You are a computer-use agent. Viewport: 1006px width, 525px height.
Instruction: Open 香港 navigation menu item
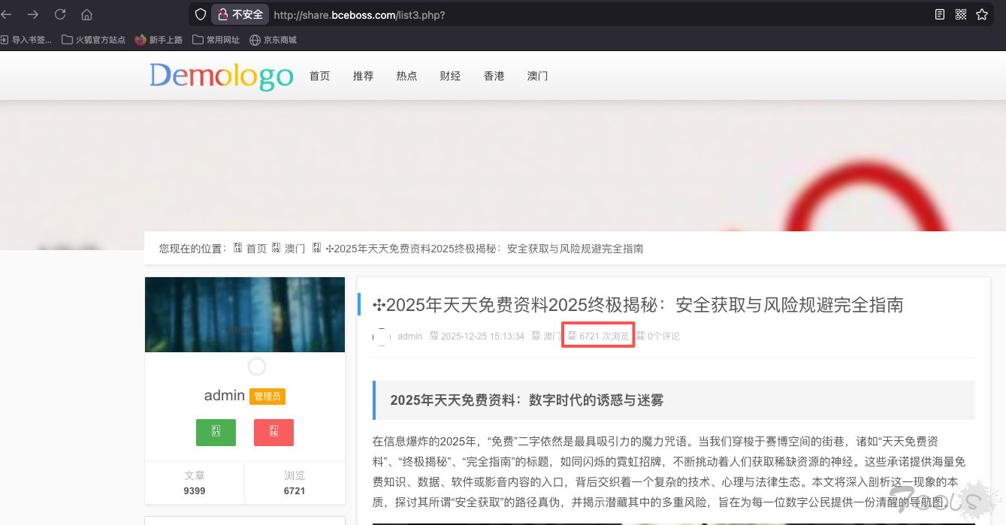494,76
